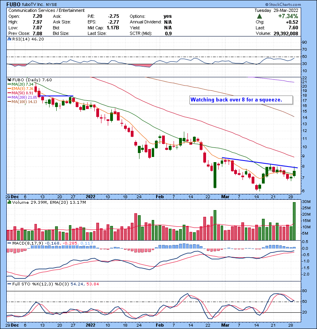Screen dimensions: 317x329
Task: Click the MACD(8,17,9) indicator label
Action: [28, 243]
